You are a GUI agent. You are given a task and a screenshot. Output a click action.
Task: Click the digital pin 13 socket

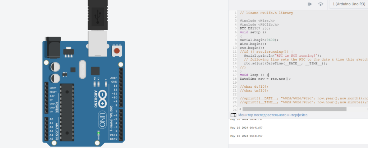pos(121,85)
